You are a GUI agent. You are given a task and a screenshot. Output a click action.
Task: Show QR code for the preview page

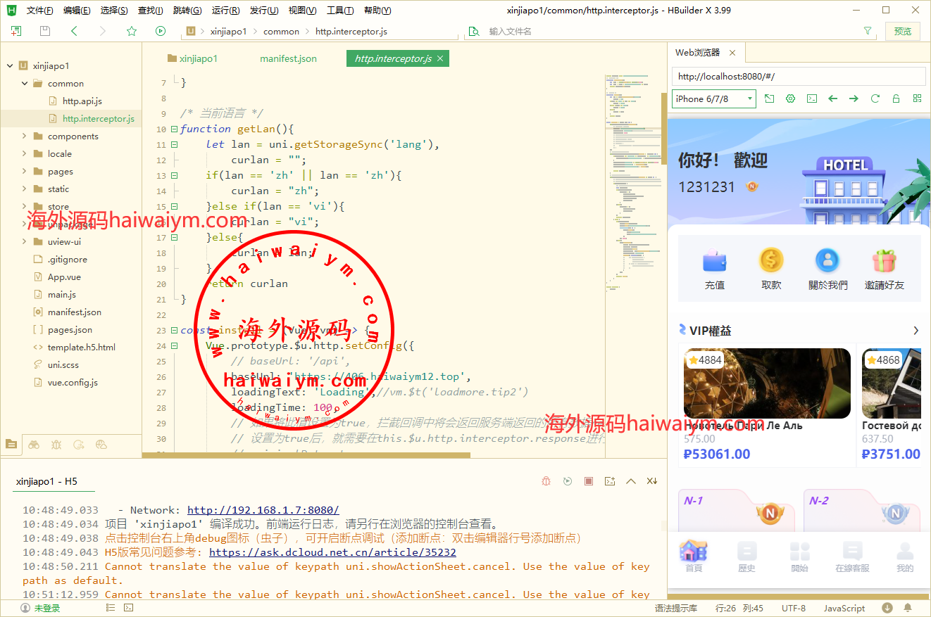(x=917, y=99)
